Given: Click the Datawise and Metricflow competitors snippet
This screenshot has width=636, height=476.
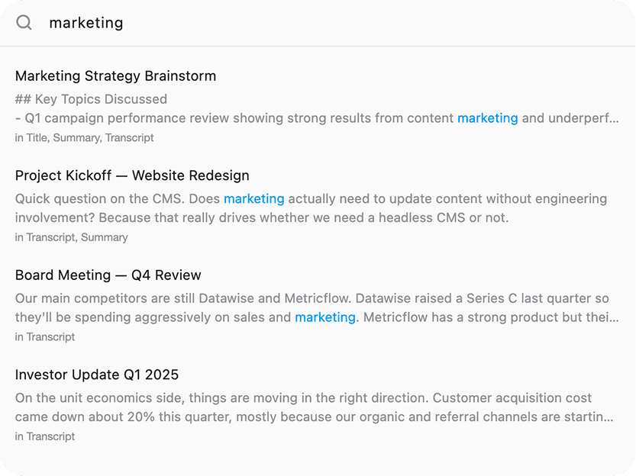Looking at the screenshot, I should [229, 298].
